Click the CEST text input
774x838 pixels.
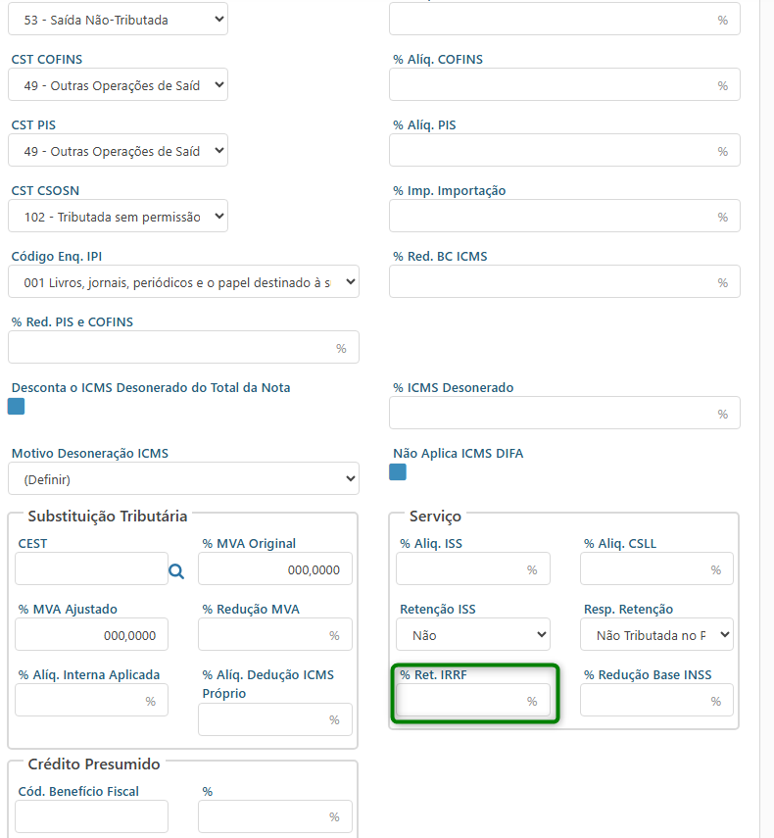(x=90, y=569)
